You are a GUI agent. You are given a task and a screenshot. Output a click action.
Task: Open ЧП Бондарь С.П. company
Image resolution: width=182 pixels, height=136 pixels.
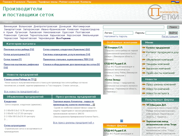pyautogui.click(x=113, y=47)
